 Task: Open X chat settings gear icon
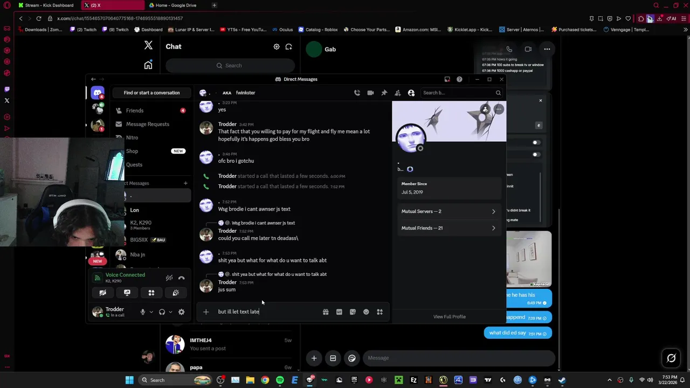click(x=277, y=47)
